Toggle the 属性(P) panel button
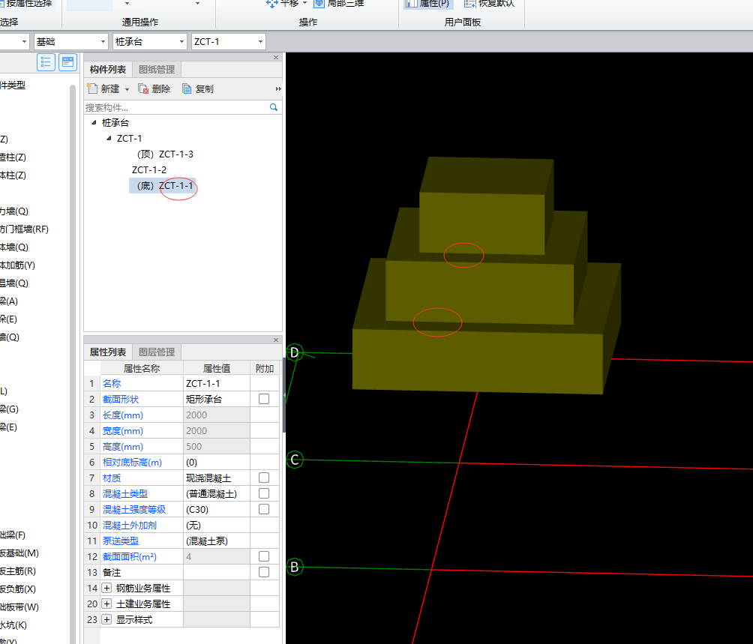Viewport: 753px width, 644px height. pos(427,3)
